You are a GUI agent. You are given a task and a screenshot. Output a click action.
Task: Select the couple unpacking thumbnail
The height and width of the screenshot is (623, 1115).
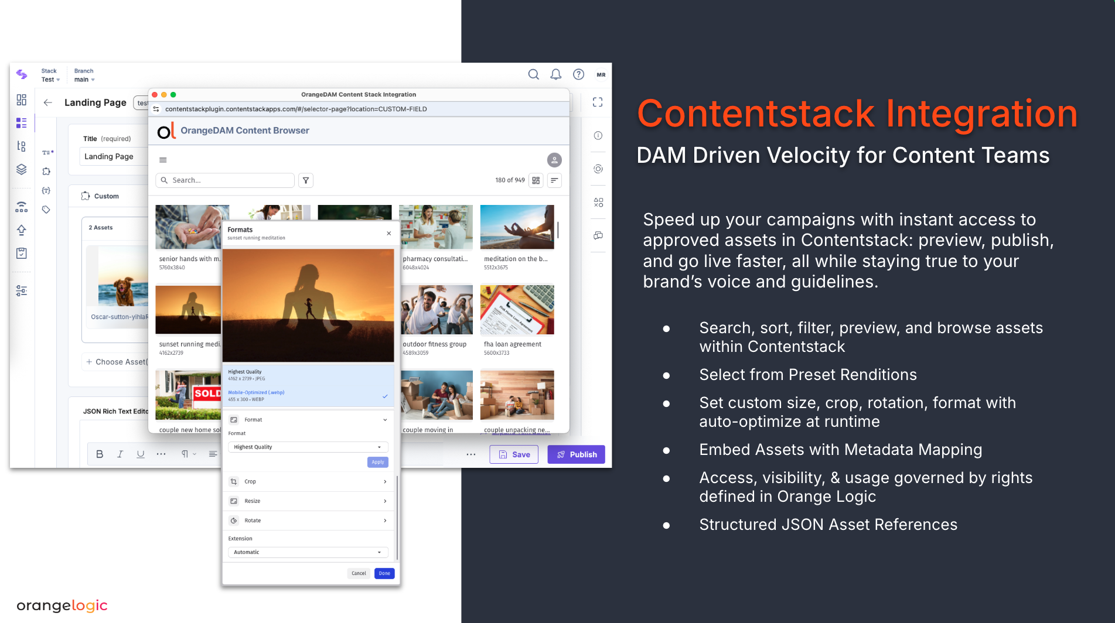coord(517,395)
